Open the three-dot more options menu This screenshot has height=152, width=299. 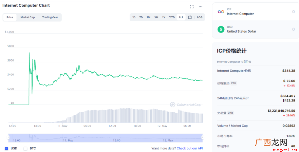pyautogui.click(x=201, y=7)
